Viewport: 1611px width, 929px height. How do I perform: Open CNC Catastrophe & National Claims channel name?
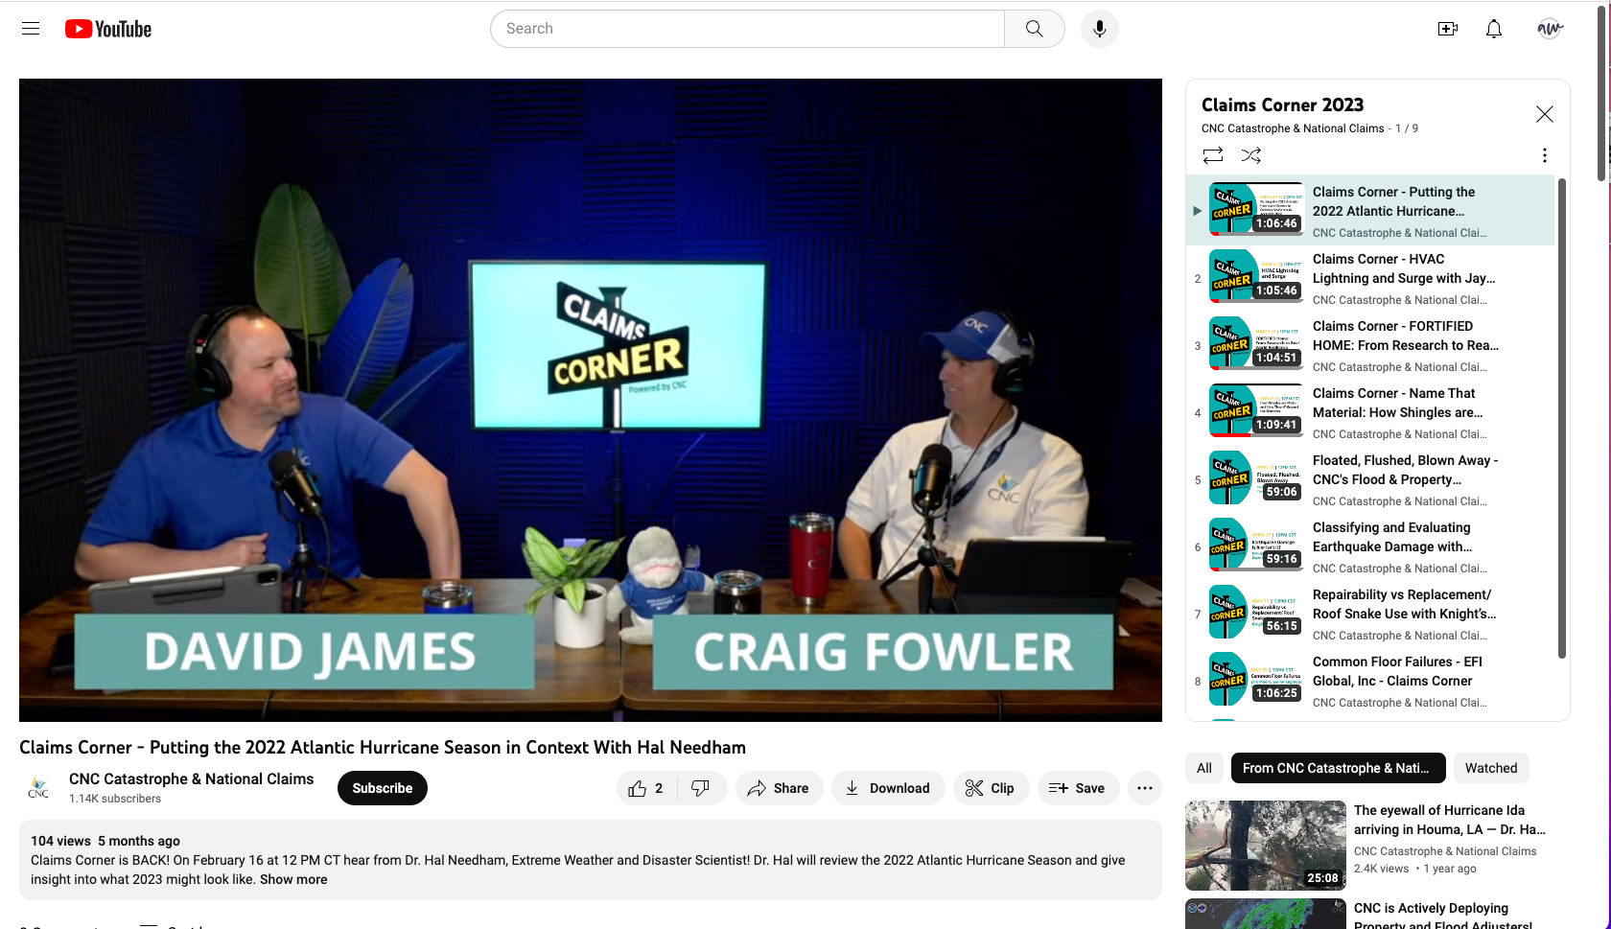point(191,779)
